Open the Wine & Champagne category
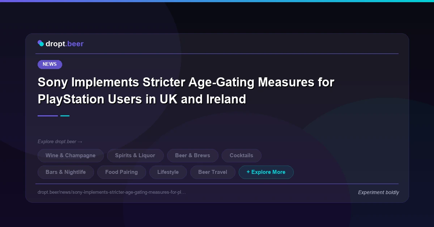 [71, 155]
